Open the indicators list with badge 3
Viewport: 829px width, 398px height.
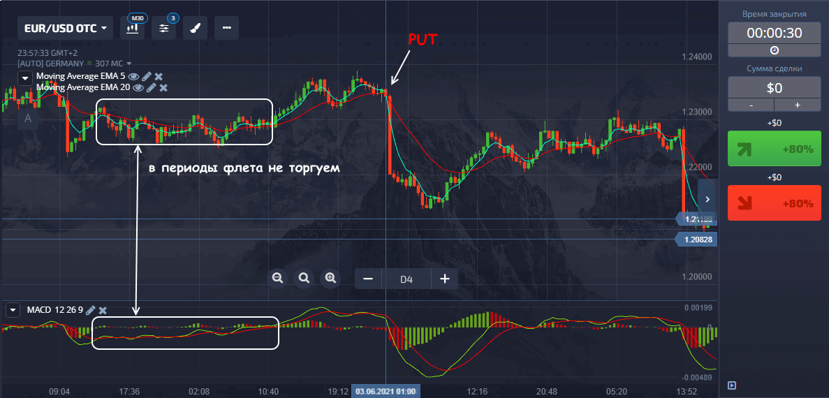coord(164,29)
